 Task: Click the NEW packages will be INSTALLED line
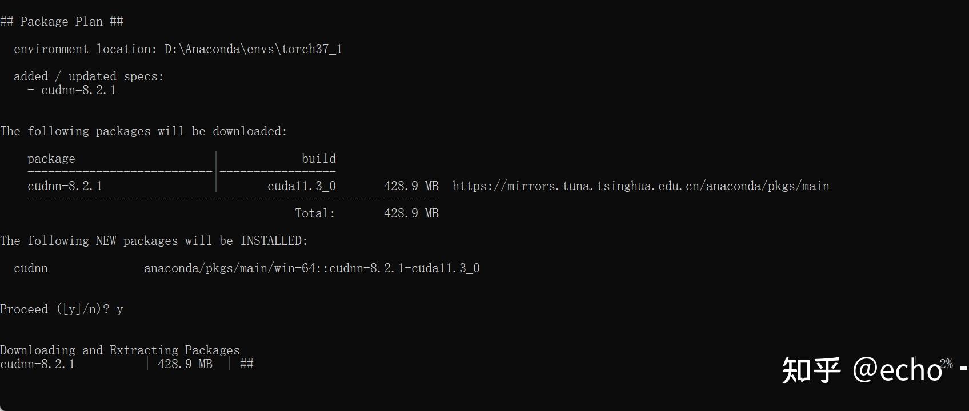pyautogui.click(x=154, y=241)
